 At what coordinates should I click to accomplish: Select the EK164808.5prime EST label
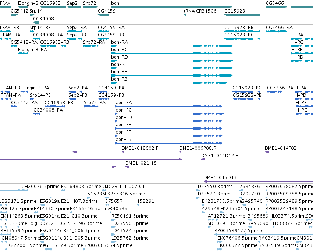click(81, 187)
